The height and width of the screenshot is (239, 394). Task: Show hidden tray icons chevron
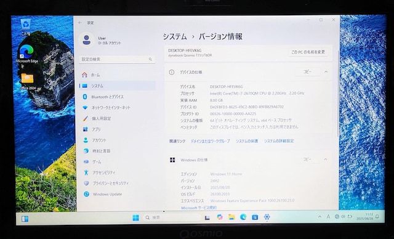tap(320, 216)
